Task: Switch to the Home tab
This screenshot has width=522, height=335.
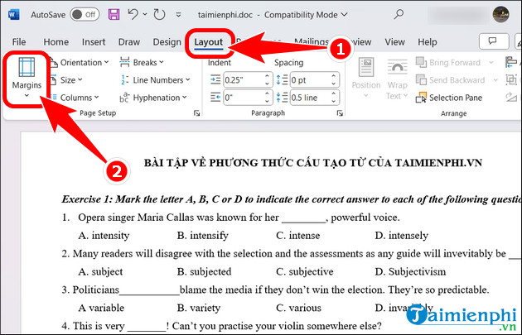Action: [x=56, y=42]
